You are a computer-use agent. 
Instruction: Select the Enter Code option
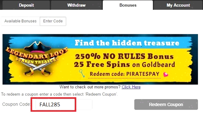pyautogui.click(x=53, y=21)
